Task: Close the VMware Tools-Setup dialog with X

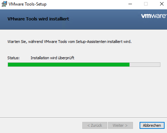Action: point(161,4)
